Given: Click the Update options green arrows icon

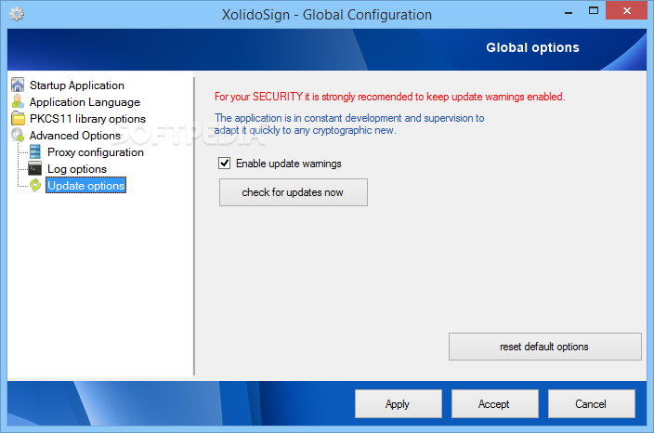Looking at the screenshot, I should (x=35, y=185).
